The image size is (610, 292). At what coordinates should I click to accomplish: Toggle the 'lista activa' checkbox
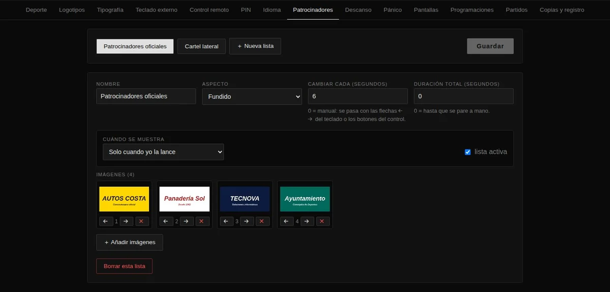coord(468,152)
